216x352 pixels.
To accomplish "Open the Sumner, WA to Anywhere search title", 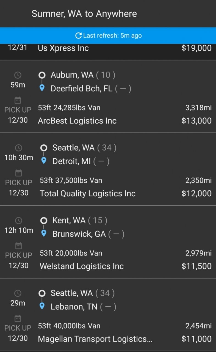I will 84,14.
